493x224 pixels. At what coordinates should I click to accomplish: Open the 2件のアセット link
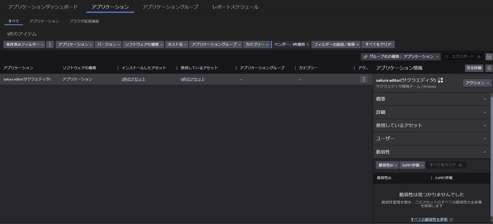point(133,79)
